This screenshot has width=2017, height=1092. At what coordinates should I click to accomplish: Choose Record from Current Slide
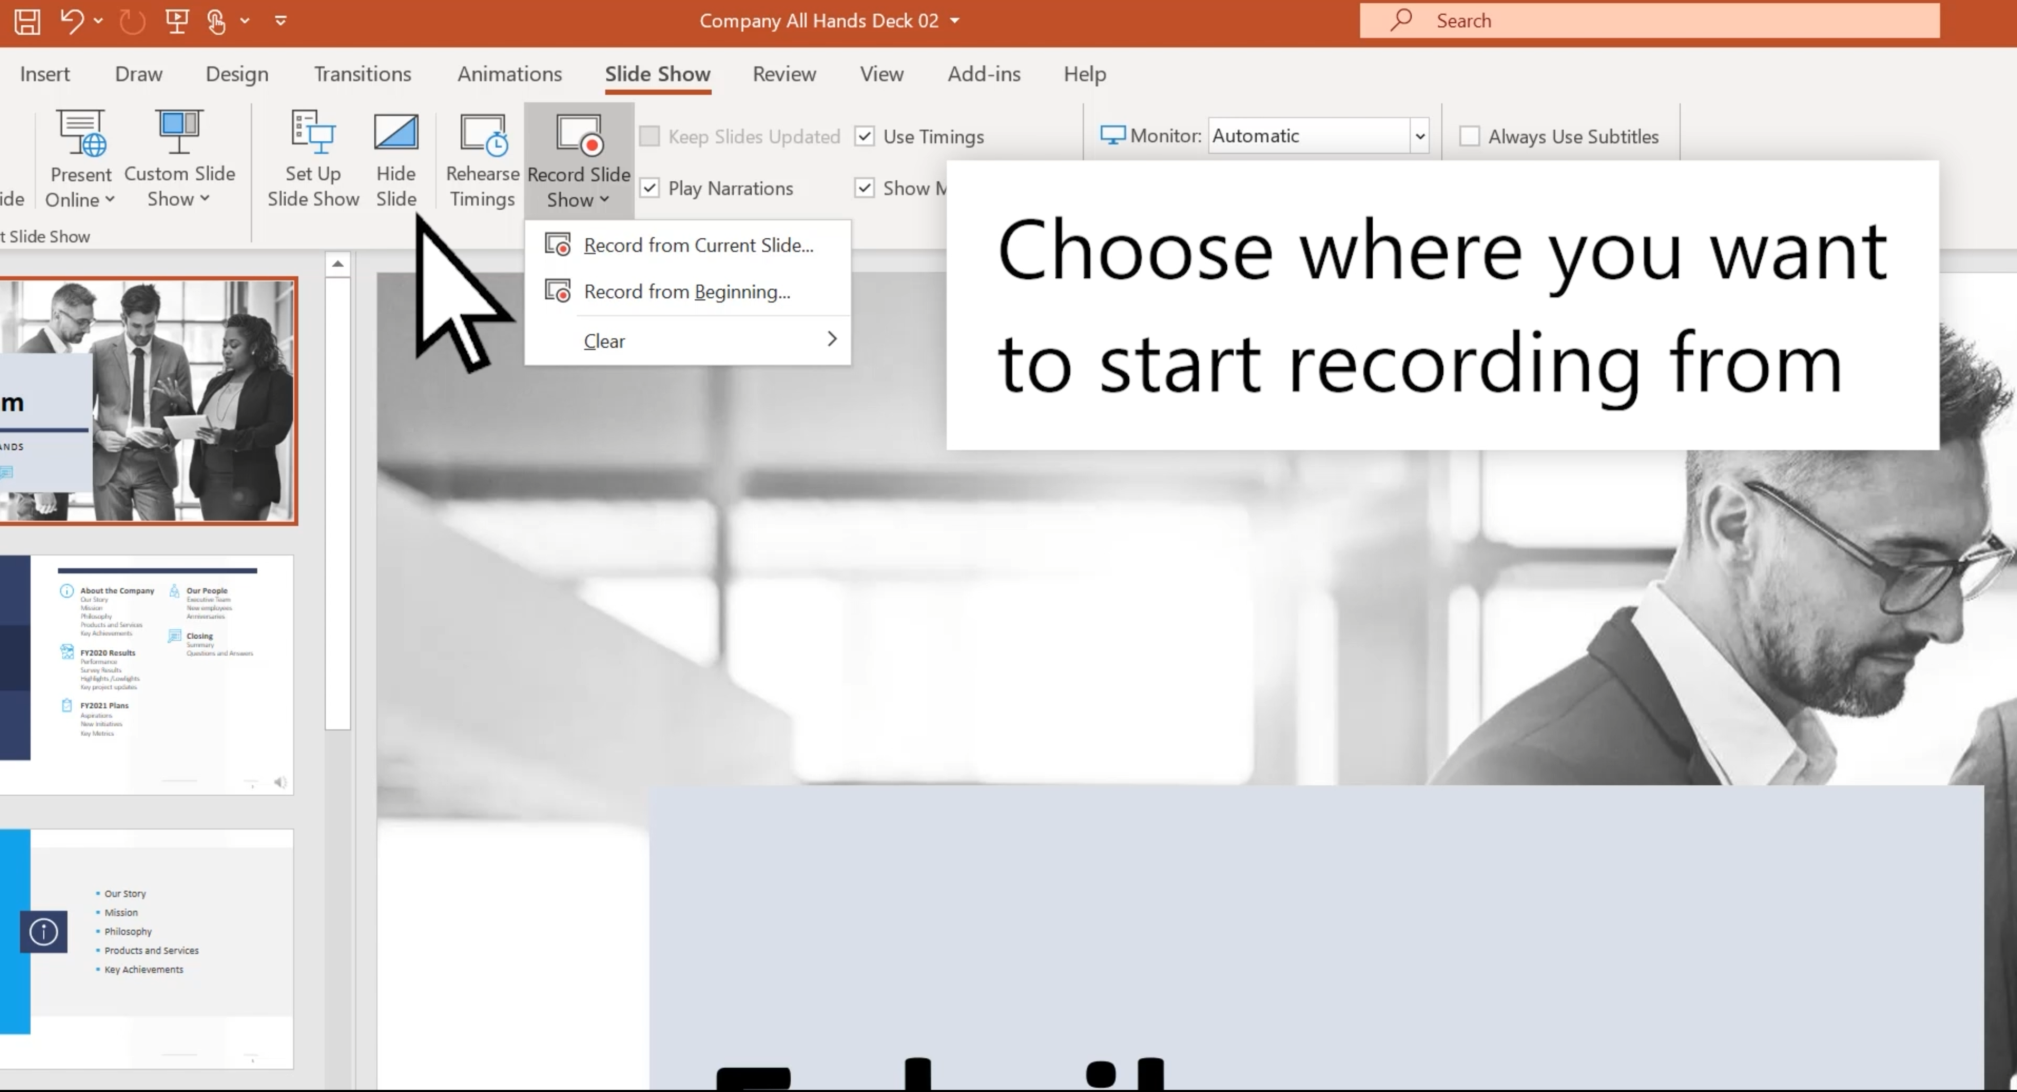pos(687,245)
